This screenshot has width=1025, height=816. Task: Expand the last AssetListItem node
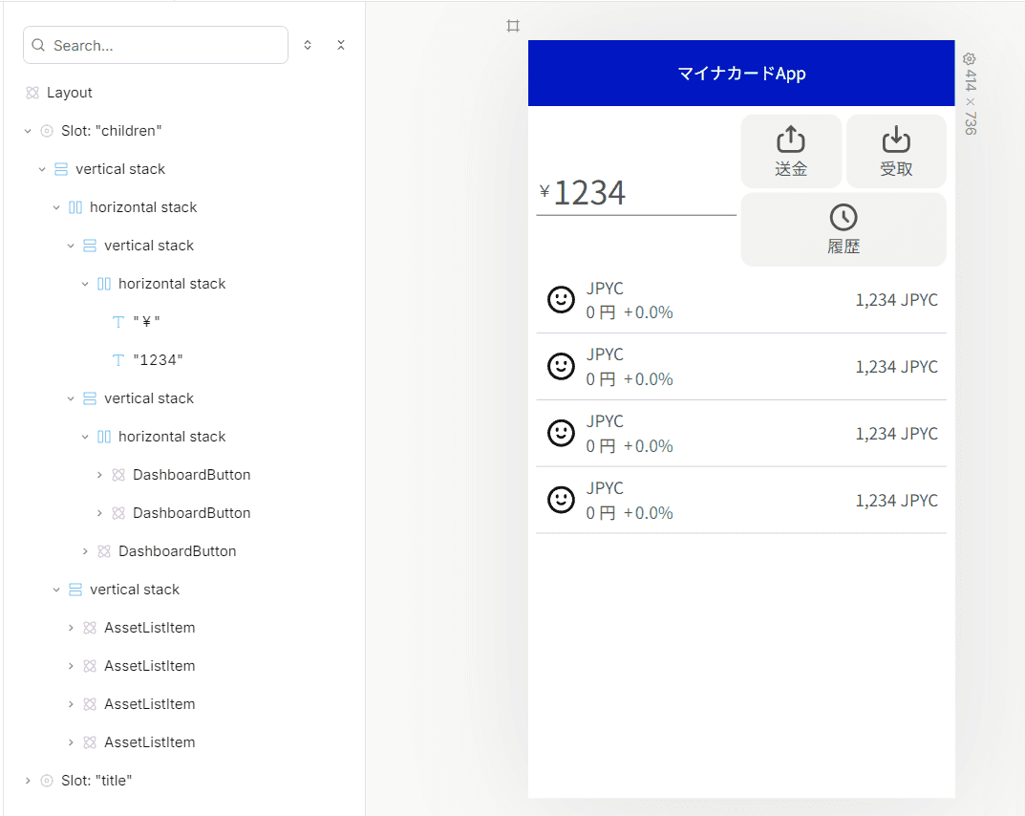71,742
